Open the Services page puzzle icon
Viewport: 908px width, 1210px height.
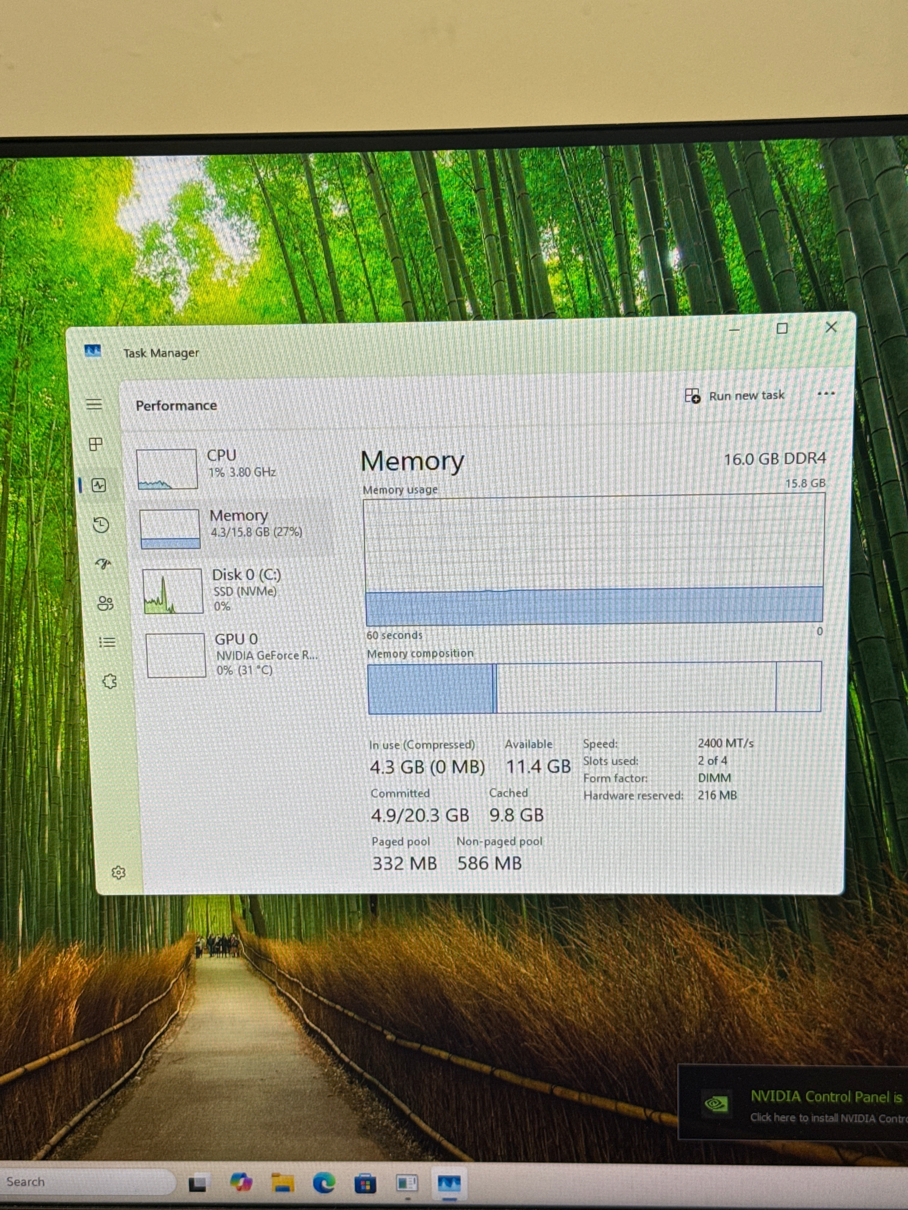pyautogui.click(x=110, y=681)
